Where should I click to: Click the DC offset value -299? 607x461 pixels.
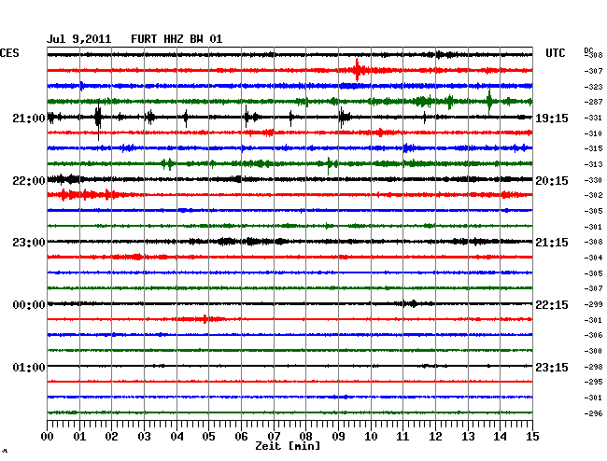pyautogui.click(x=593, y=304)
